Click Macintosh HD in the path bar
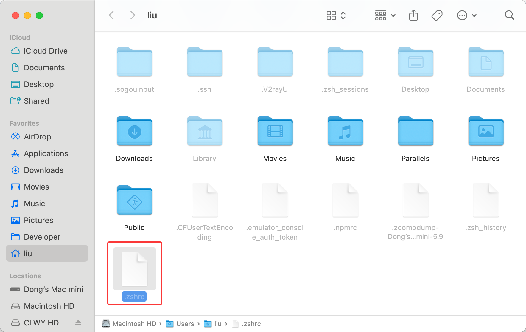 134,324
